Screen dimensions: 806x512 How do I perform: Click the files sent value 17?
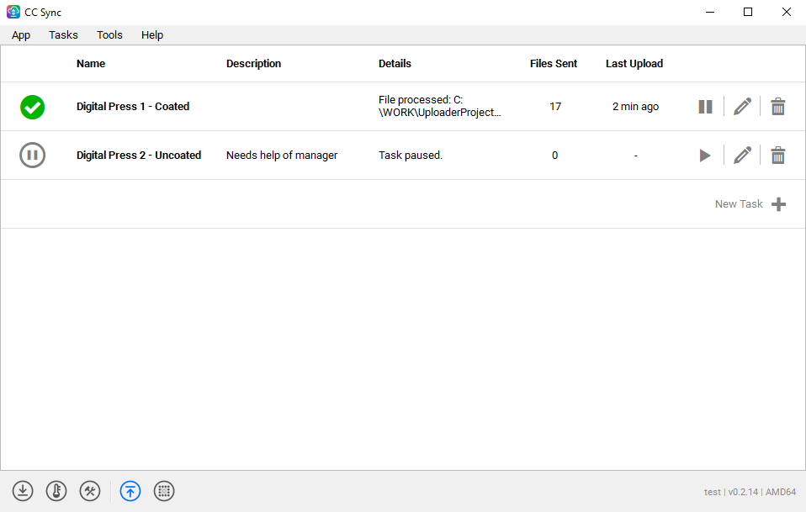click(555, 106)
